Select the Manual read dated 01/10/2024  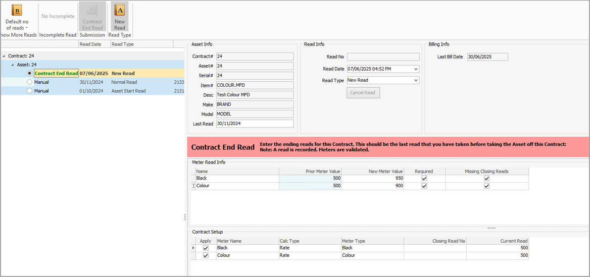pyautogui.click(x=30, y=91)
